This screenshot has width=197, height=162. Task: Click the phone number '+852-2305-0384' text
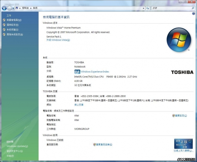pos(89,96)
